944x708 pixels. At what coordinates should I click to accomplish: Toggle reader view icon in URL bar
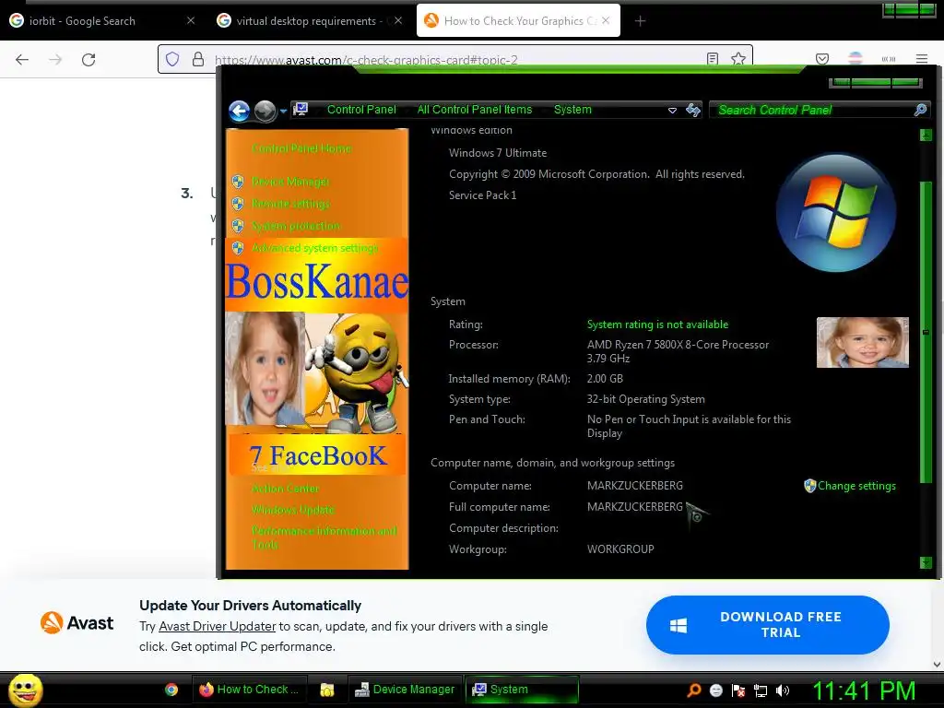[x=713, y=58]
